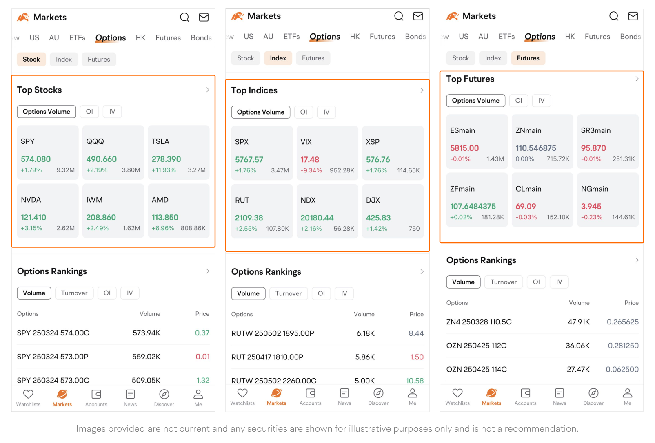Expand Top Stocks with the chevron arrow
The height and width of the screenshot is (443, 655).
tap(208, 90)
